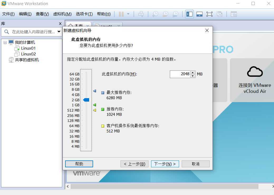Select the Linux02 virtual machine
Screen dimensions: 274x195
(x=28, y=54)
